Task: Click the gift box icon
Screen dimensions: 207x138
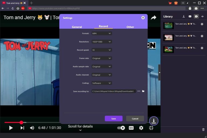Action: tap(176, 3)
